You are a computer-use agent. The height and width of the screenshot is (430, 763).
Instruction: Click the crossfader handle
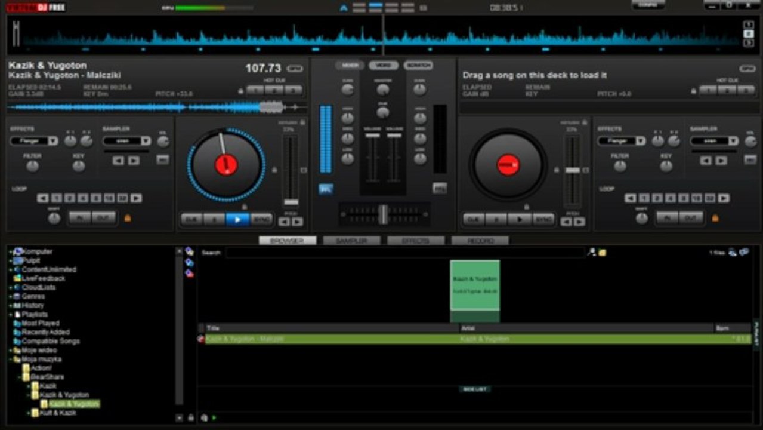pos(383,214)
